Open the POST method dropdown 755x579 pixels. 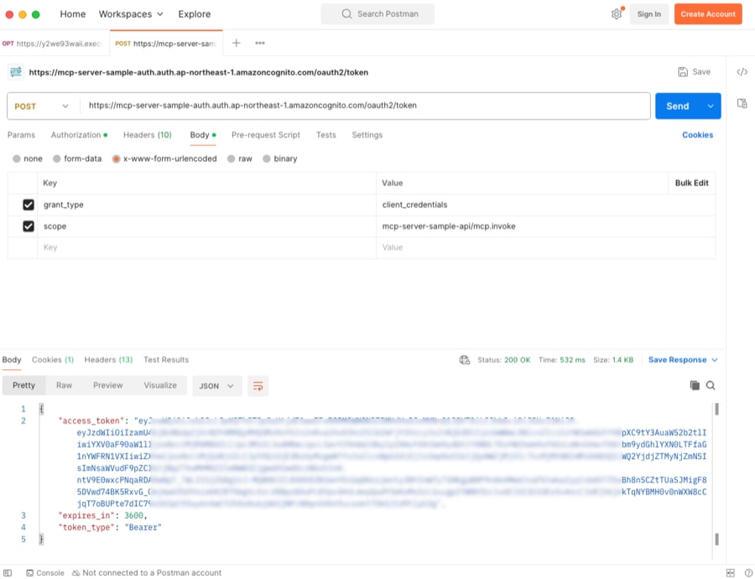click(x=41, y=106)
